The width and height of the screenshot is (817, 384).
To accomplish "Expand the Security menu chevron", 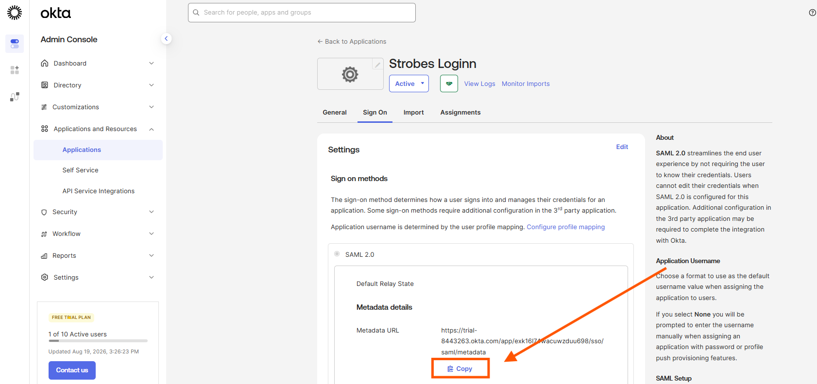I will coord(152,212).
